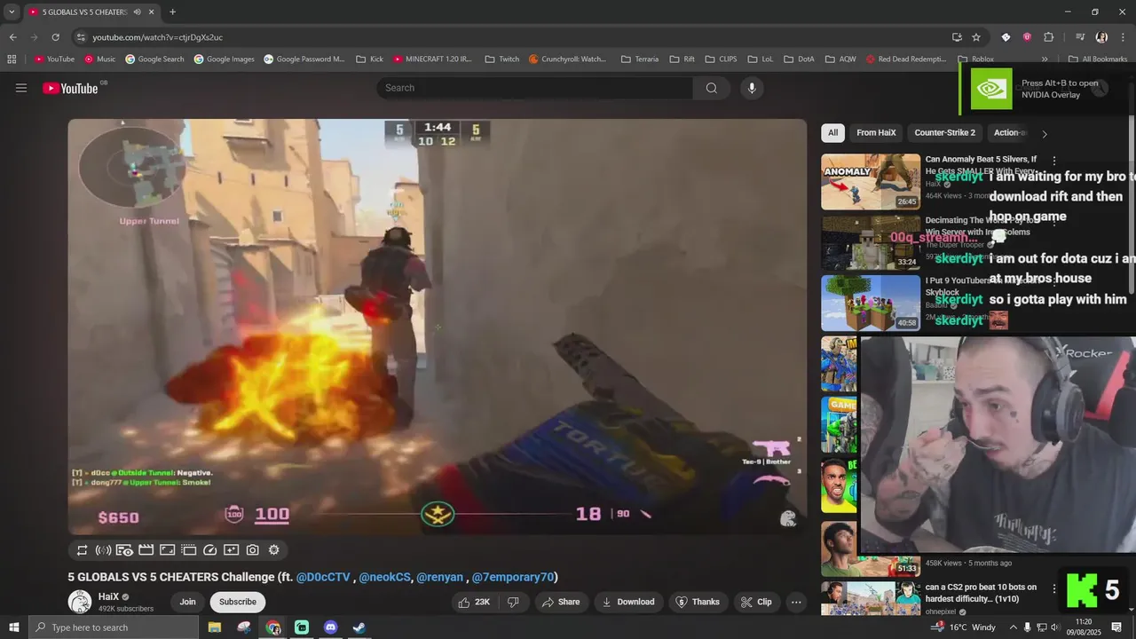Open the playback speed gauge icon
This screenshot has width=1136, height=639.
[x=209, y=550]
